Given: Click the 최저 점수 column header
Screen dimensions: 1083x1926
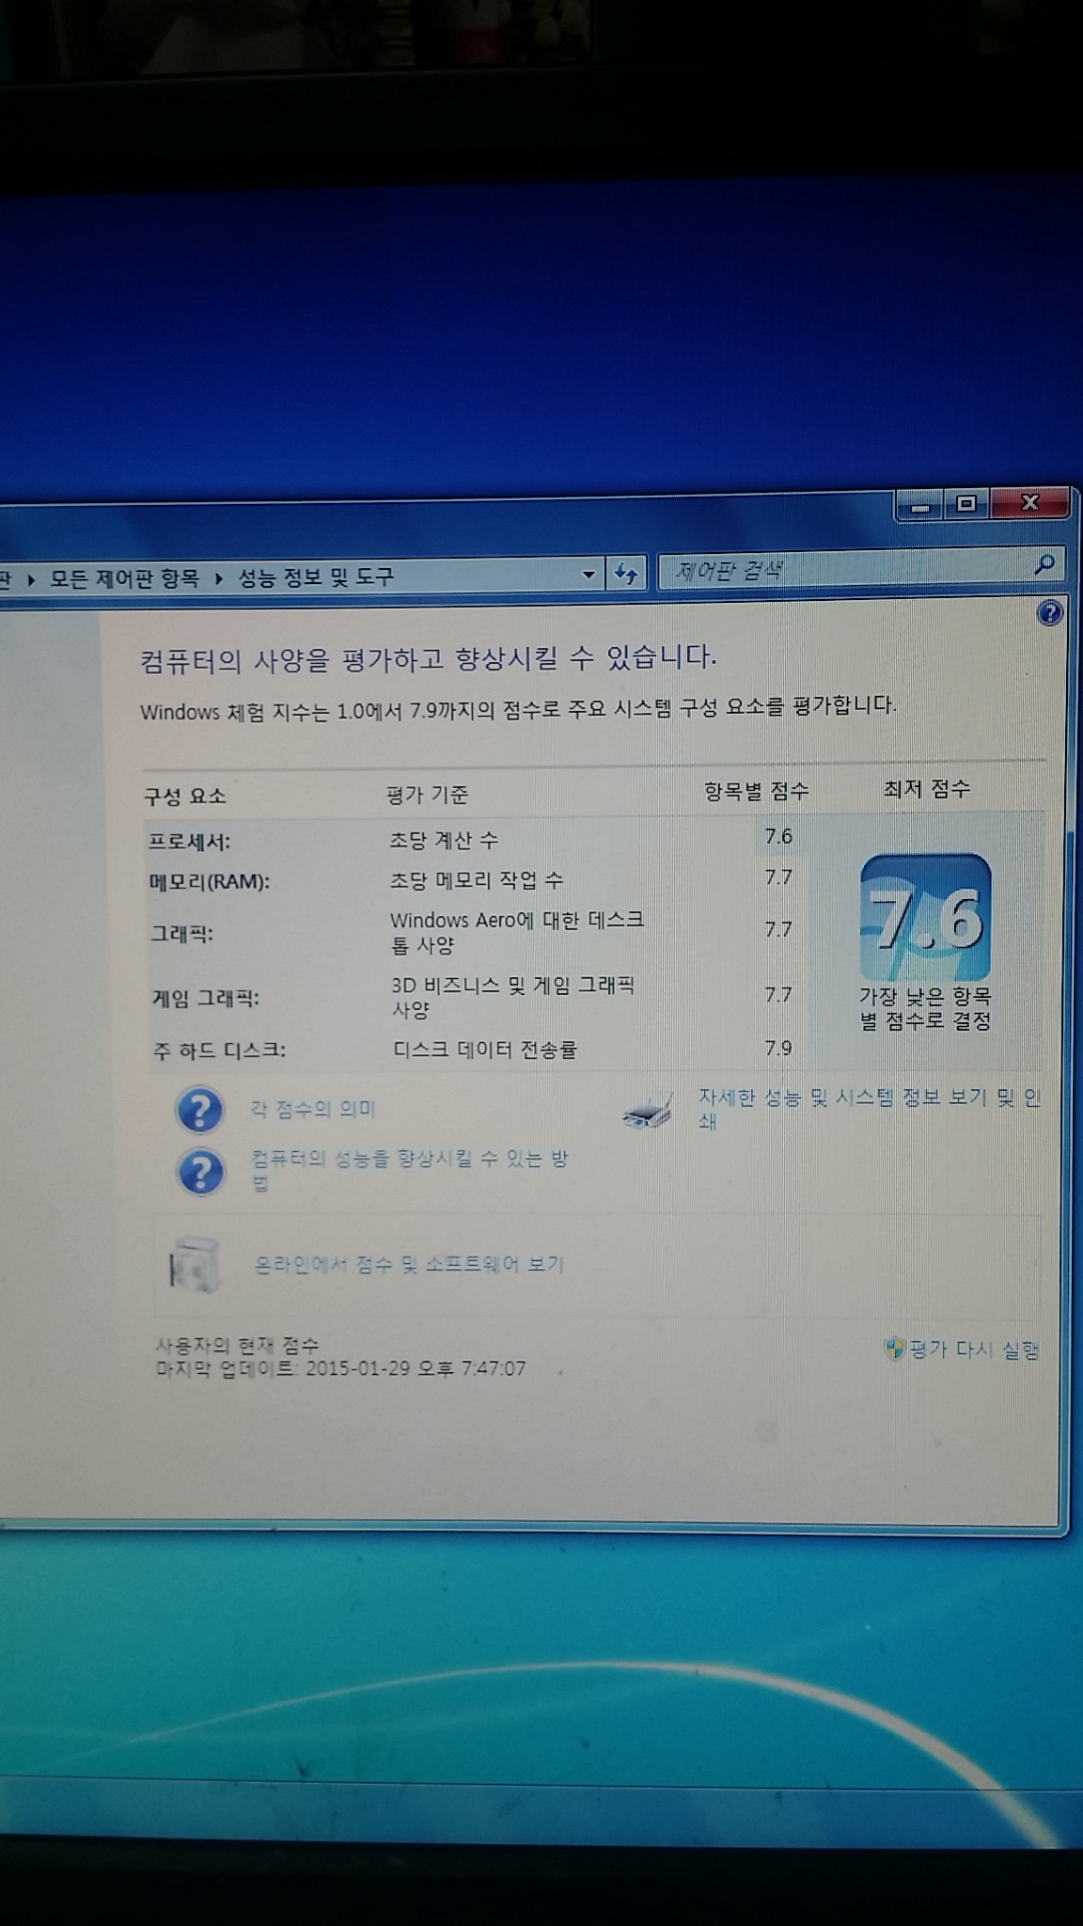Looking at the screenshot, I should click(x=926, y=788).
